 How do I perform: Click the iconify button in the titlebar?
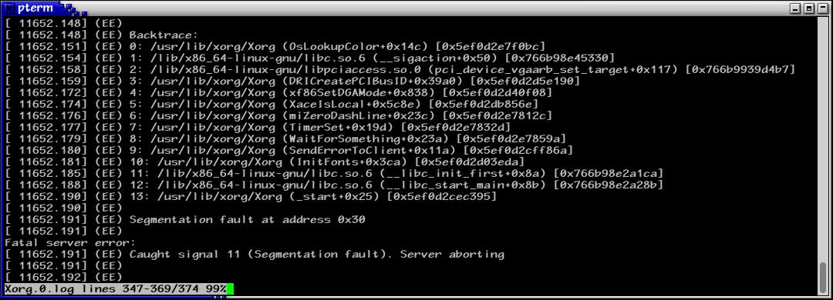(x=795, y=8)
